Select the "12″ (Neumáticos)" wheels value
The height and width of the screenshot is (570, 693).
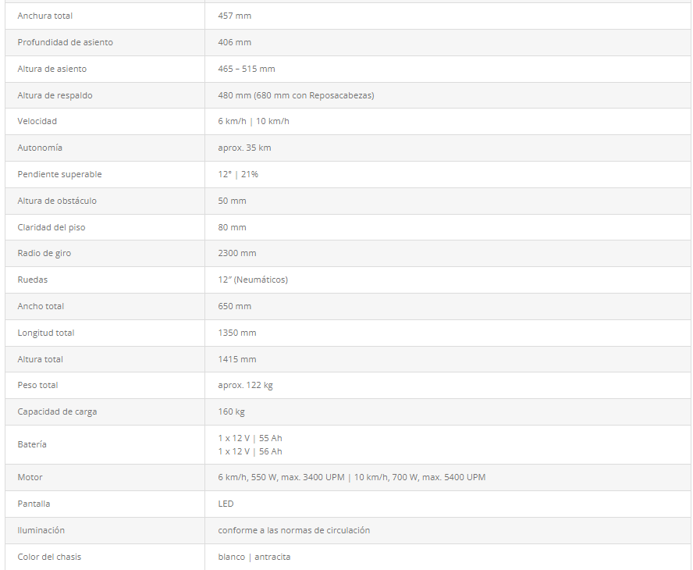(x=253, y=280)
